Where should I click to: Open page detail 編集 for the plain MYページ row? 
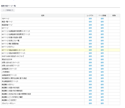pos(102,28)
